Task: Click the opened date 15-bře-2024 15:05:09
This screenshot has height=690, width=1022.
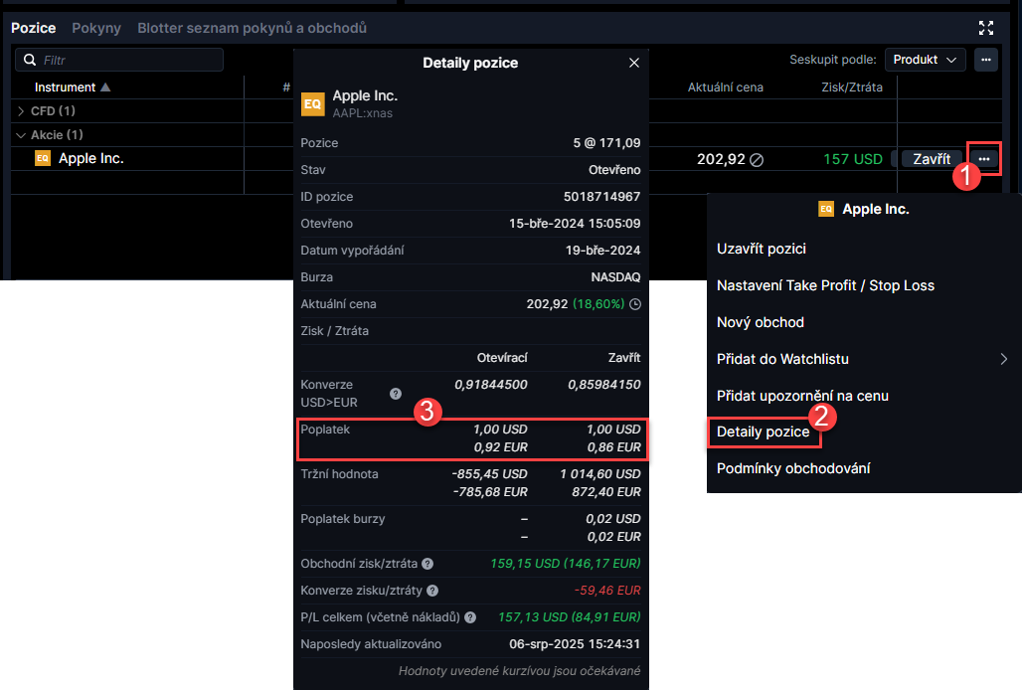Action: 575,224
